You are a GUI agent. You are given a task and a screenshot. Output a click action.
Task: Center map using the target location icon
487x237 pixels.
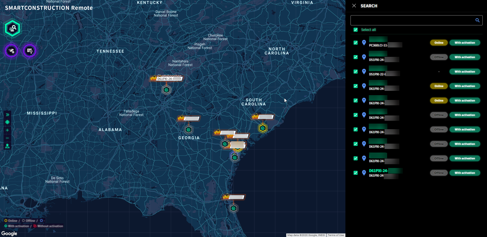click(7, 122)
